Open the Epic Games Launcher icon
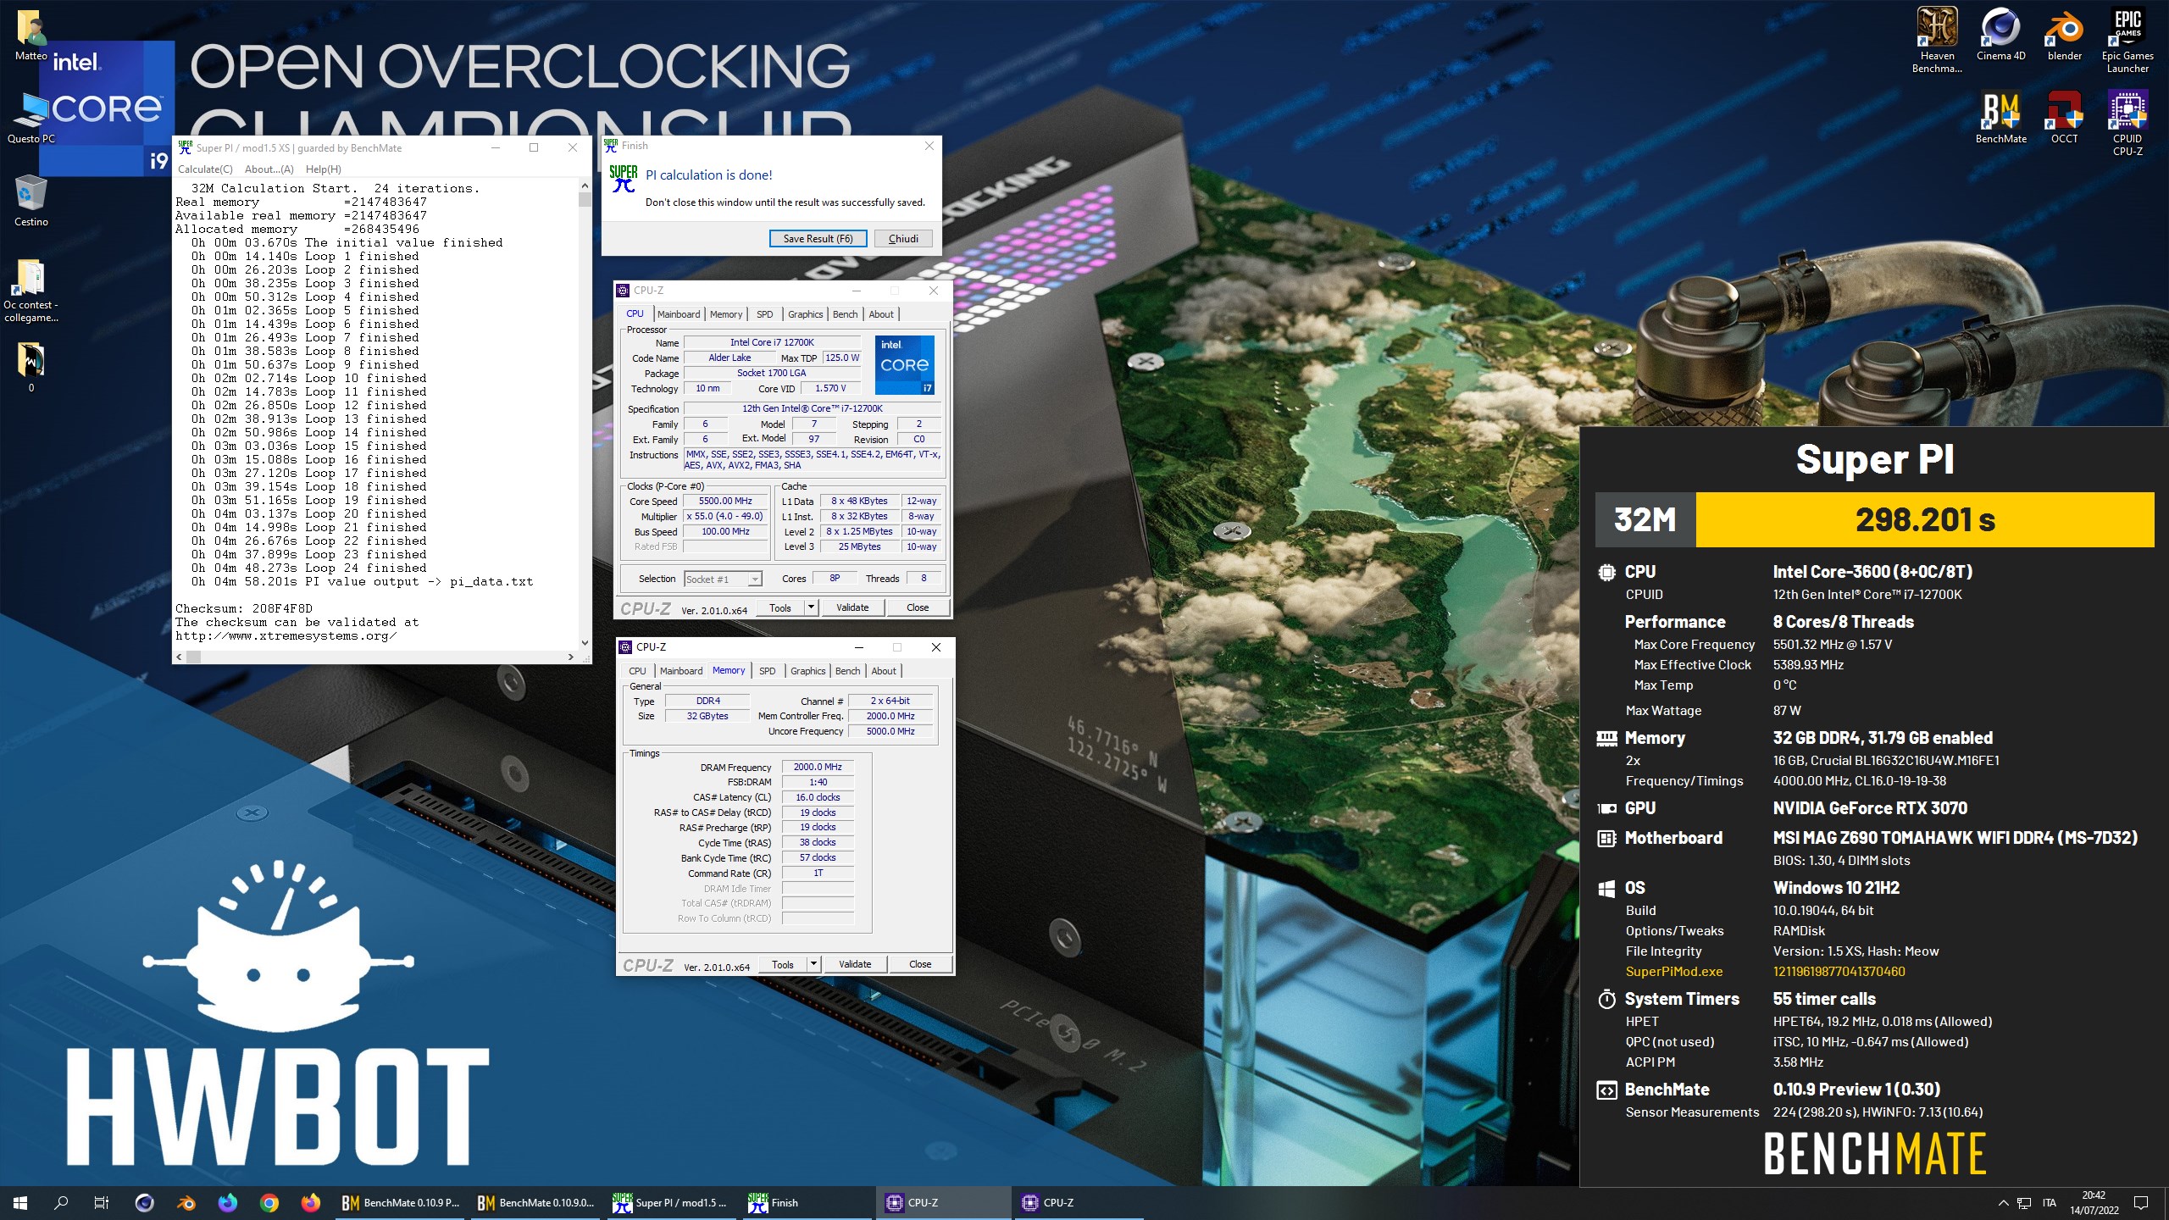Screen dimensions: 2169x1220 [x=2127, y=40]
